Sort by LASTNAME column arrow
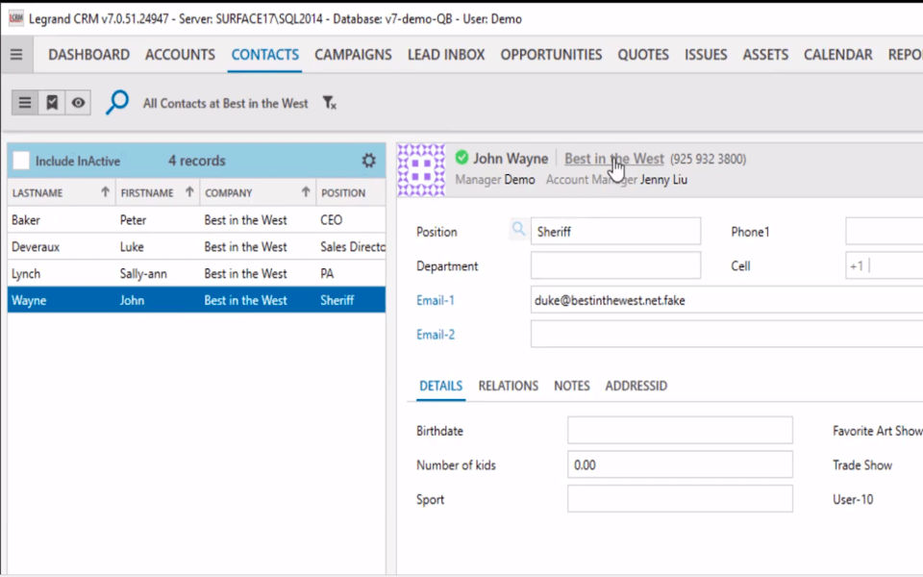Screen dimensions: 923x577 pos(105,192)
